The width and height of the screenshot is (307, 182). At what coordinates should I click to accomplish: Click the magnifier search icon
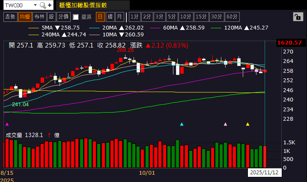click(x=43, y=5)
